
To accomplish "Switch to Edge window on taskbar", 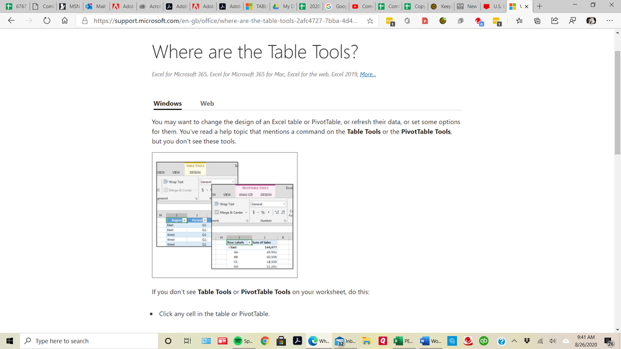I will tap(318, 341).
